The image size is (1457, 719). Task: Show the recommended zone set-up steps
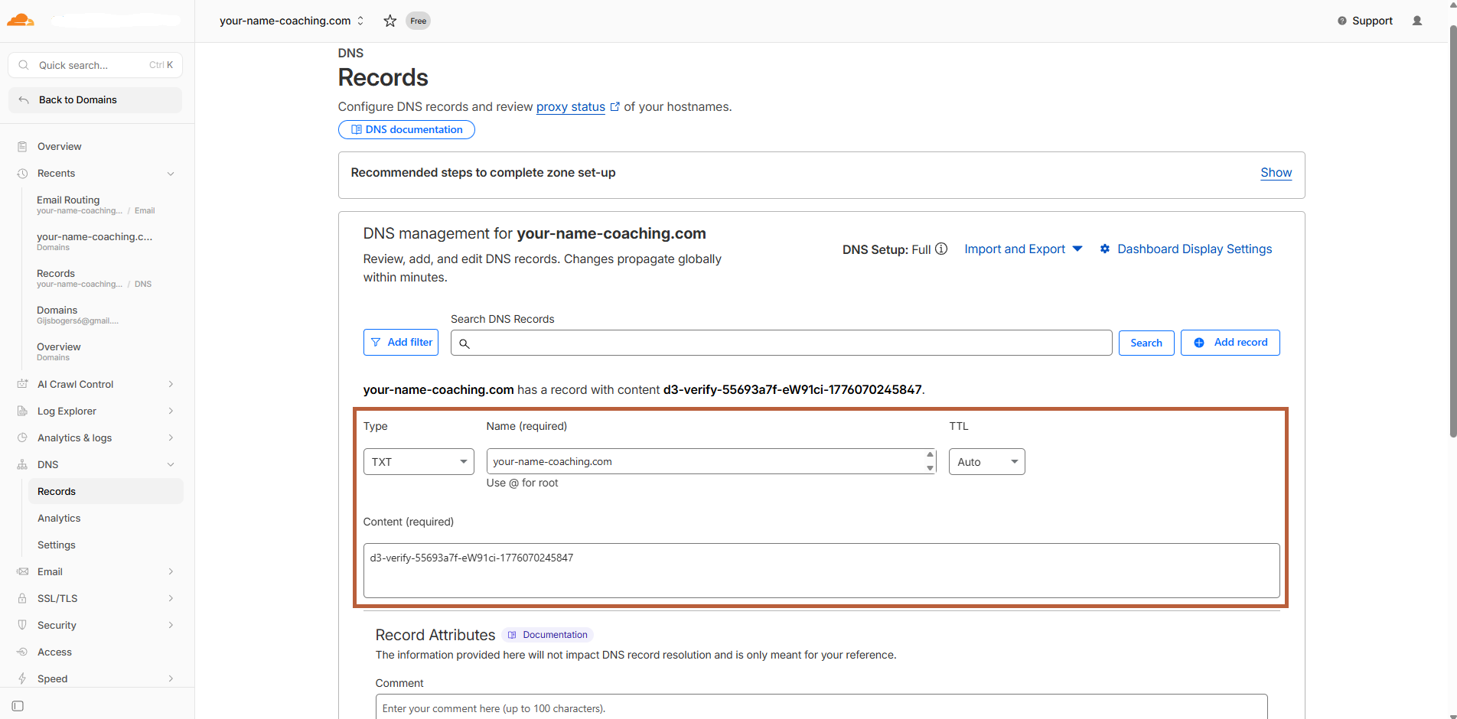click(1276, 173)
